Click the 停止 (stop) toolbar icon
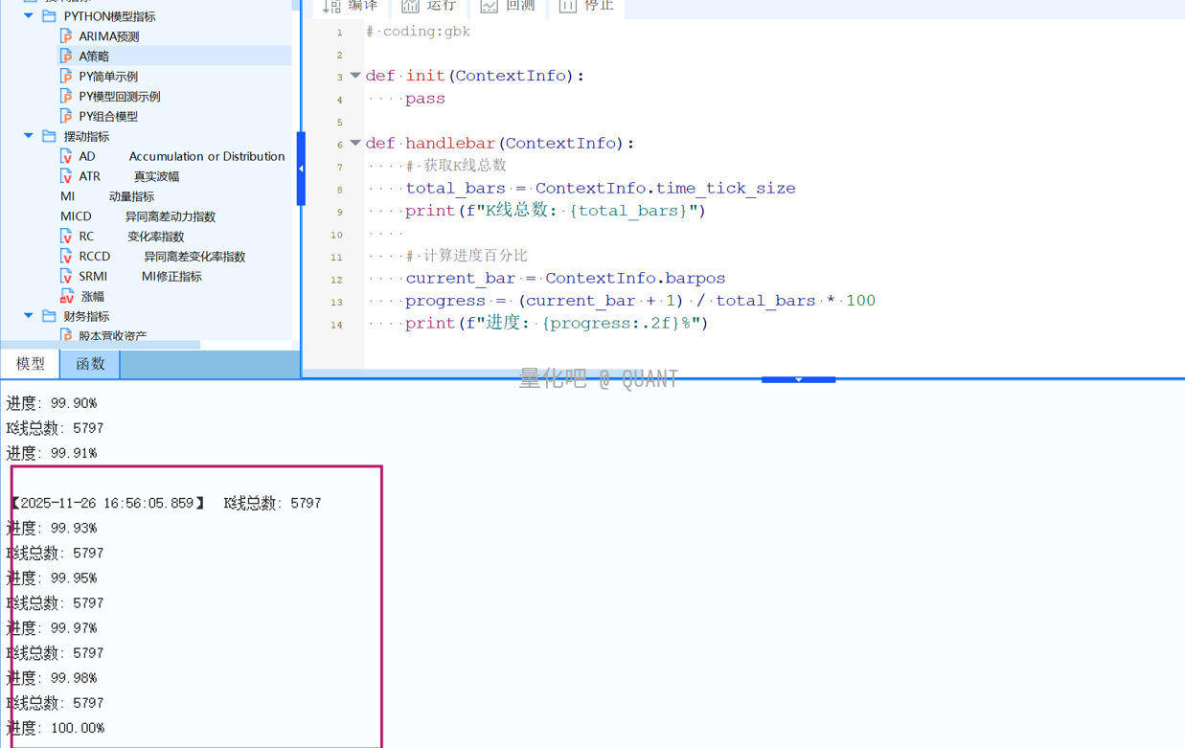 tap(568, 6)
